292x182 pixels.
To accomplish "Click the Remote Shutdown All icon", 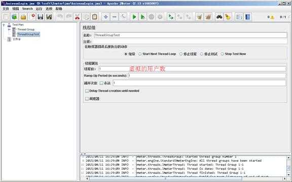I will [x=188, y=17].
